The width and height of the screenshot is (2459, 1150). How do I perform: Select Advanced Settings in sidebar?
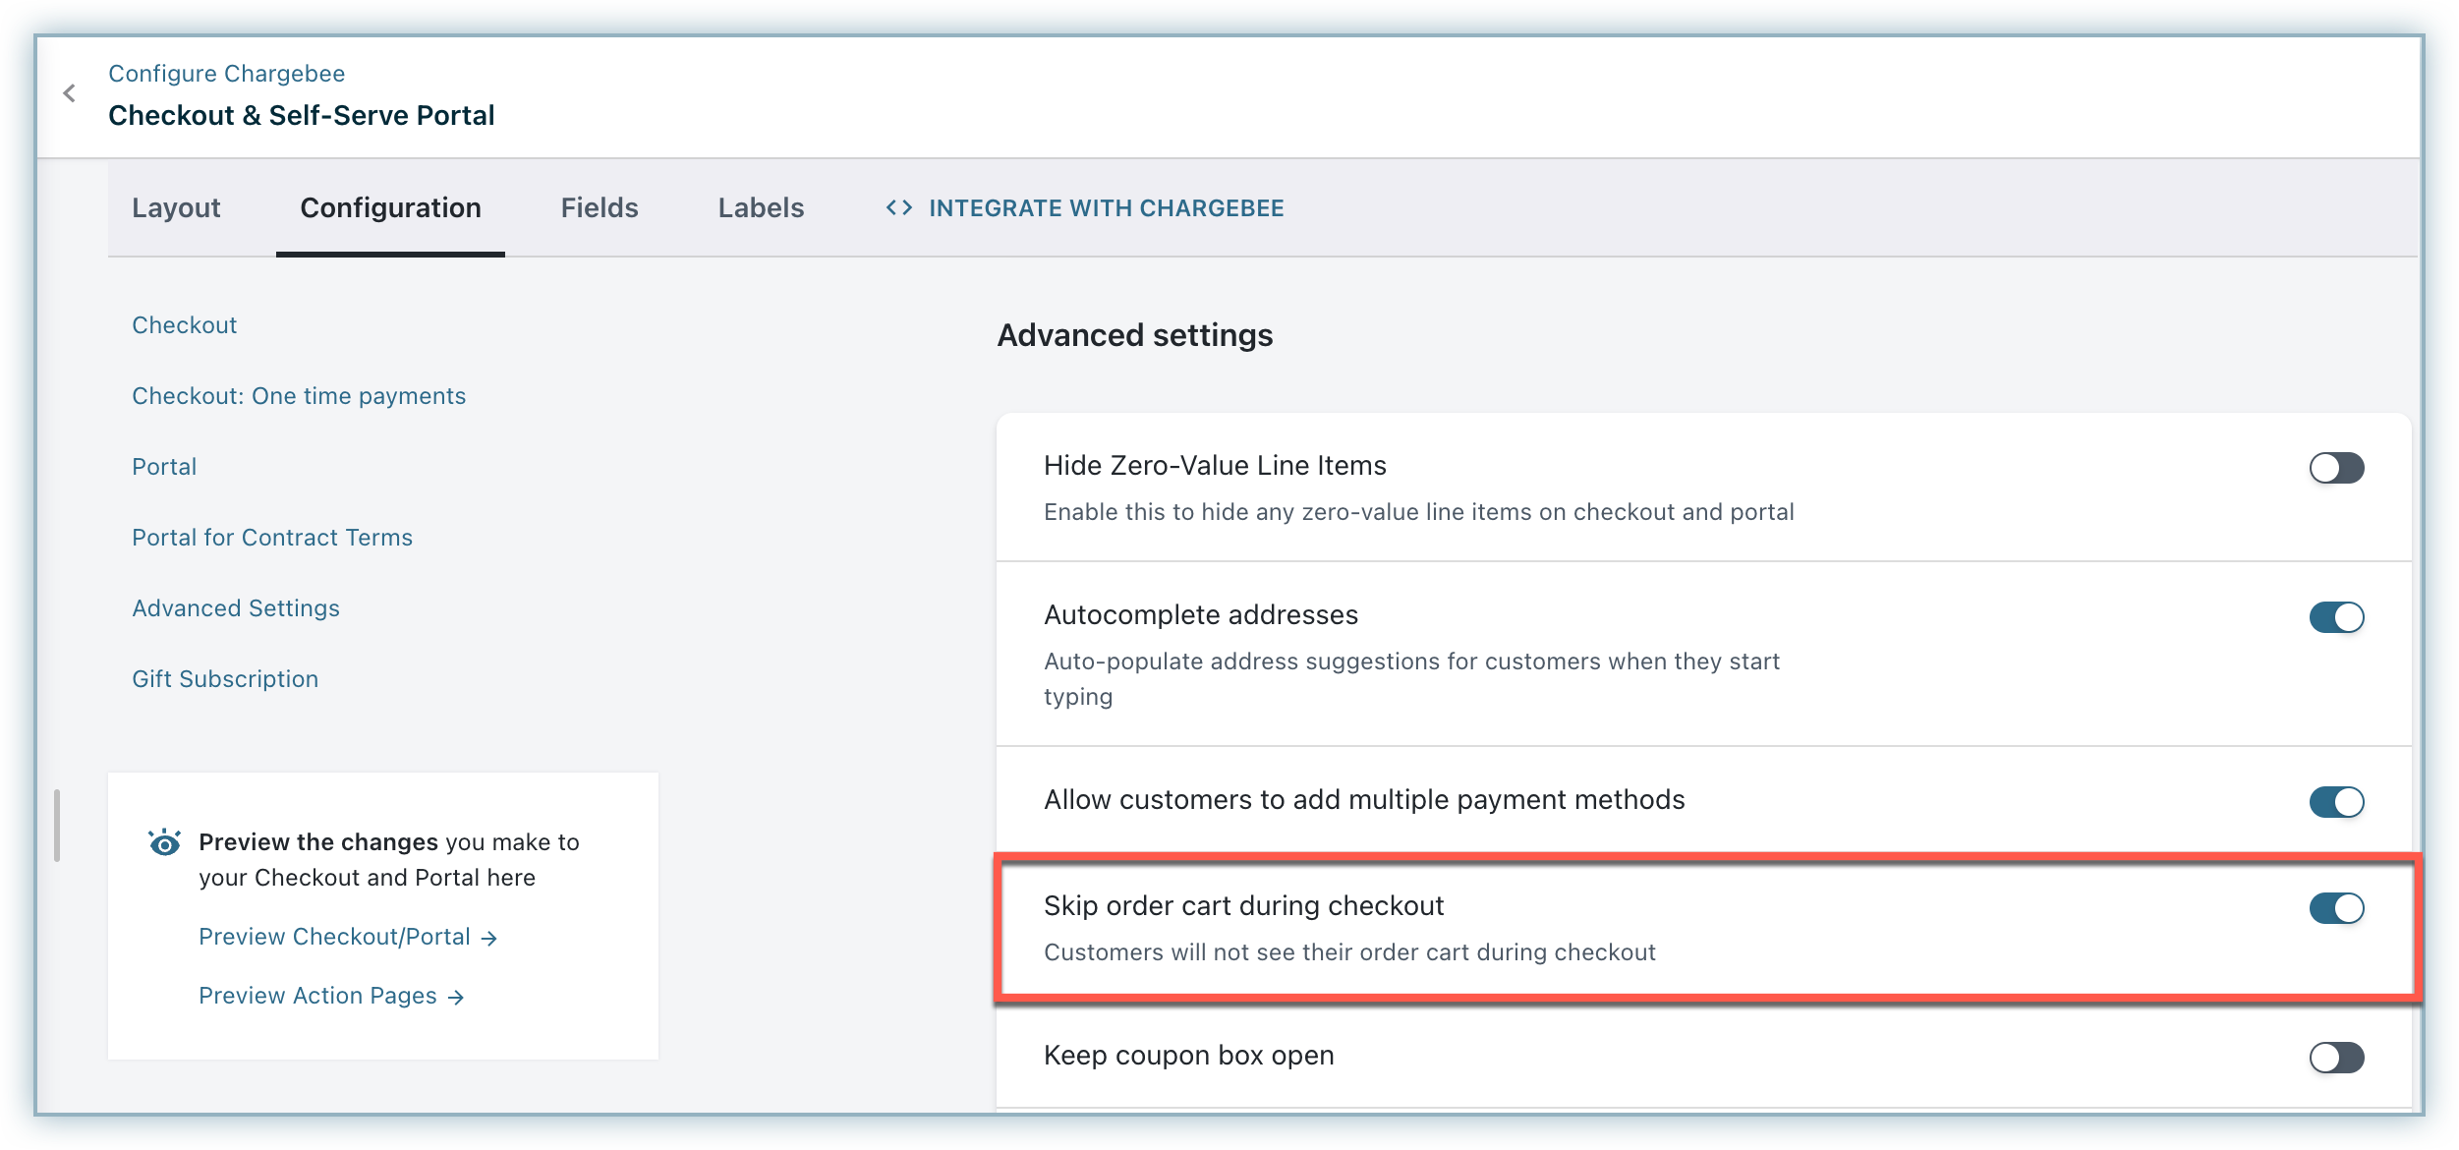(x=236, y=608)
